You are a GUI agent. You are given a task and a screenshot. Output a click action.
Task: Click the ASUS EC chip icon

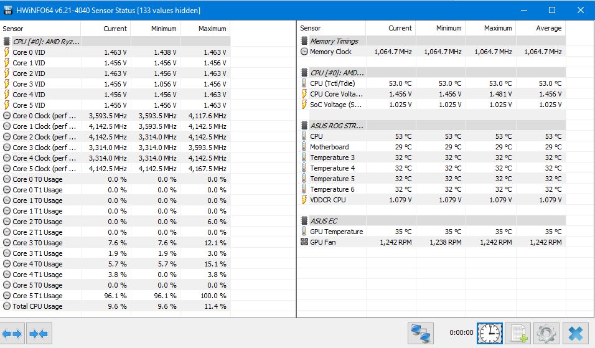point(304,220)
